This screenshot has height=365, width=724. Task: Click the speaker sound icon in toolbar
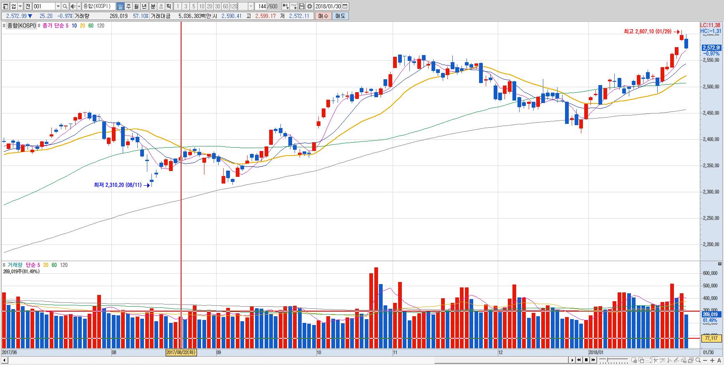coord(73,6)
